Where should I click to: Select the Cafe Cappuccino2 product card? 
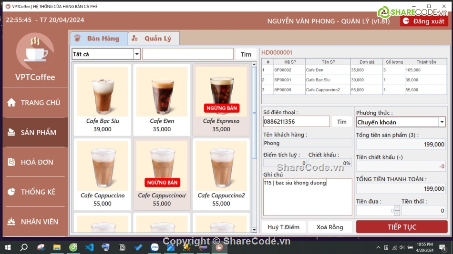(x=221, y=174)
